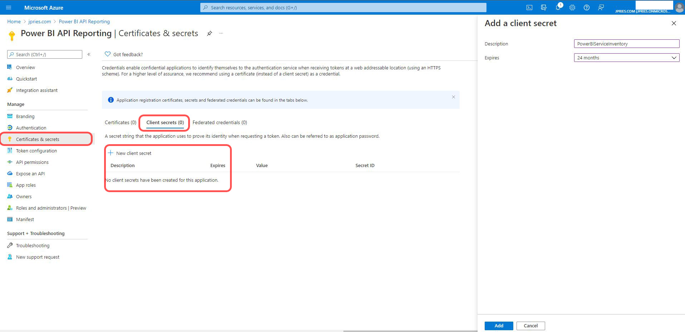
Task: Click the Cancel button in secret panel
Action: tap(530, 326)
